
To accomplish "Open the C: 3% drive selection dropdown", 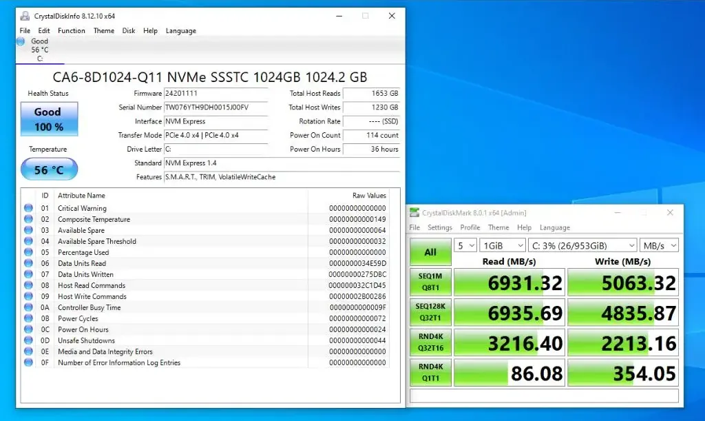I will pyautogui.click(x=582, y=245).
